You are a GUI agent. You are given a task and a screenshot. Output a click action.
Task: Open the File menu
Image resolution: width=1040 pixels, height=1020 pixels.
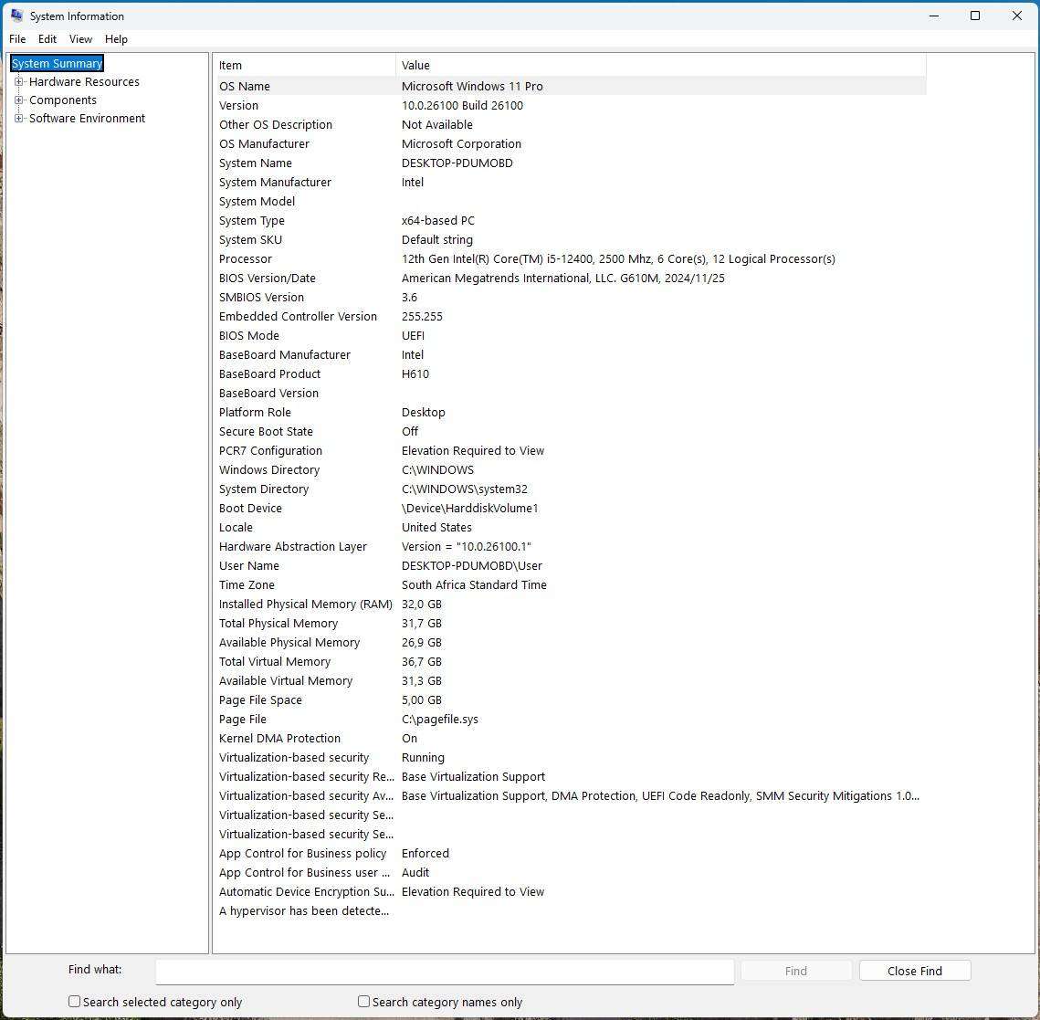point(17,38)
